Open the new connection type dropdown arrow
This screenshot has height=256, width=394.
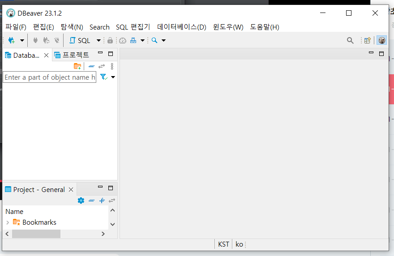(22, 40)
